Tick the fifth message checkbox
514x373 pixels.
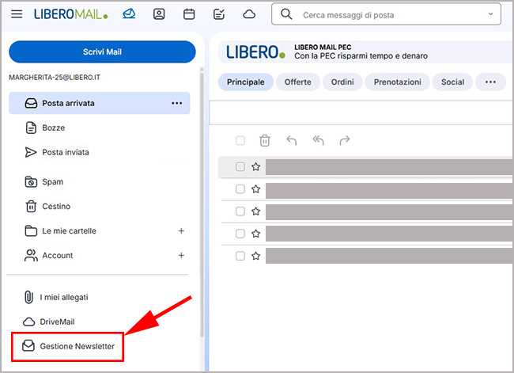[x=240, y=256]
